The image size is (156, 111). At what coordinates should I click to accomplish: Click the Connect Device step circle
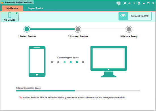coord(78,29)
